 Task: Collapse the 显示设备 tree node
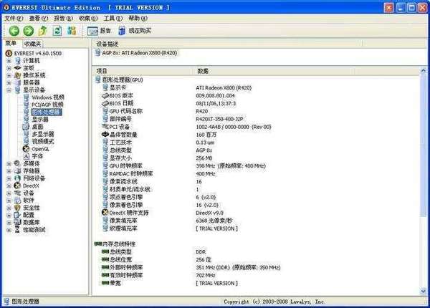(x=9, y=90)
